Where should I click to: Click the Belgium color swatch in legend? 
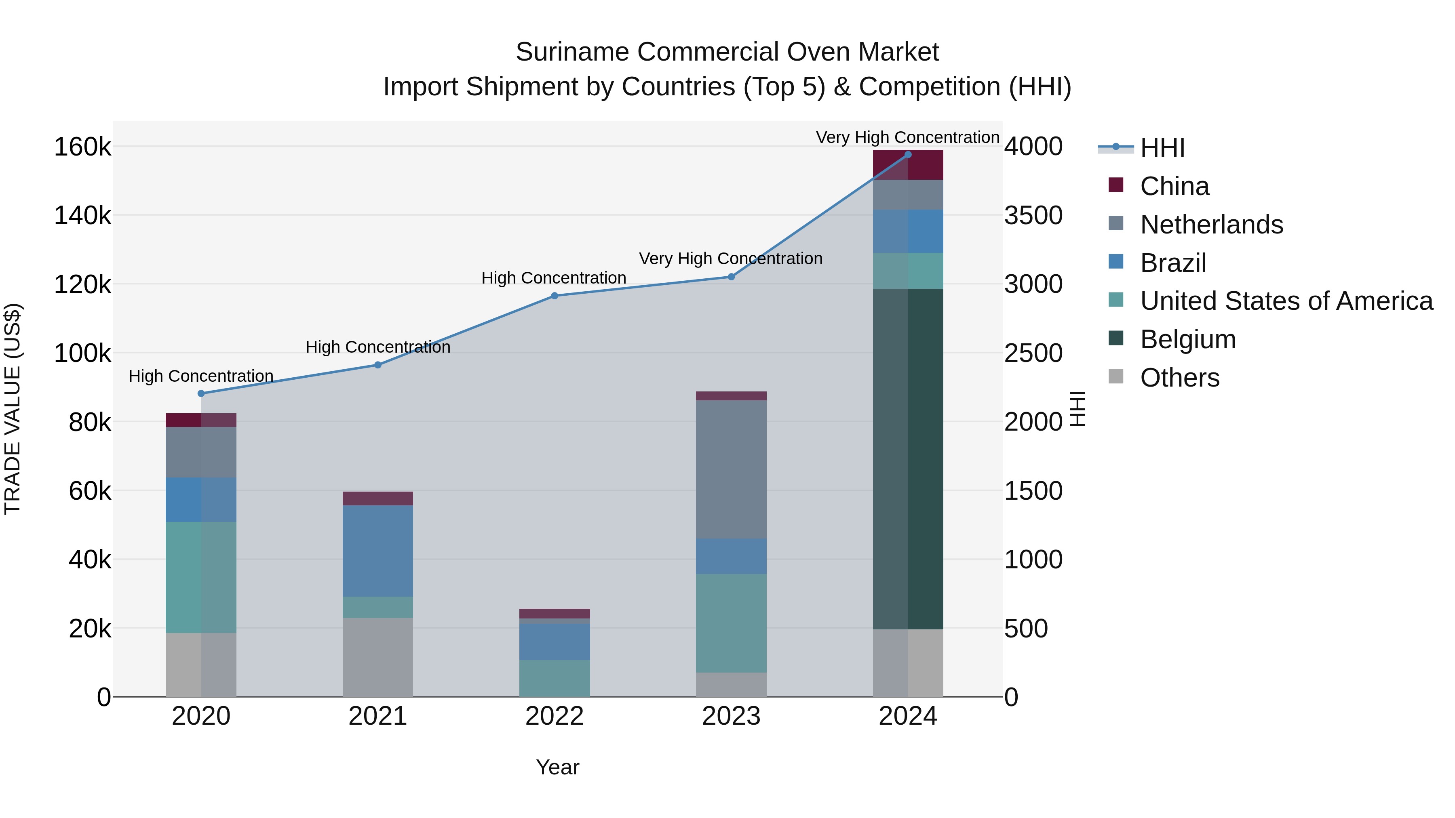point(1116,338)
